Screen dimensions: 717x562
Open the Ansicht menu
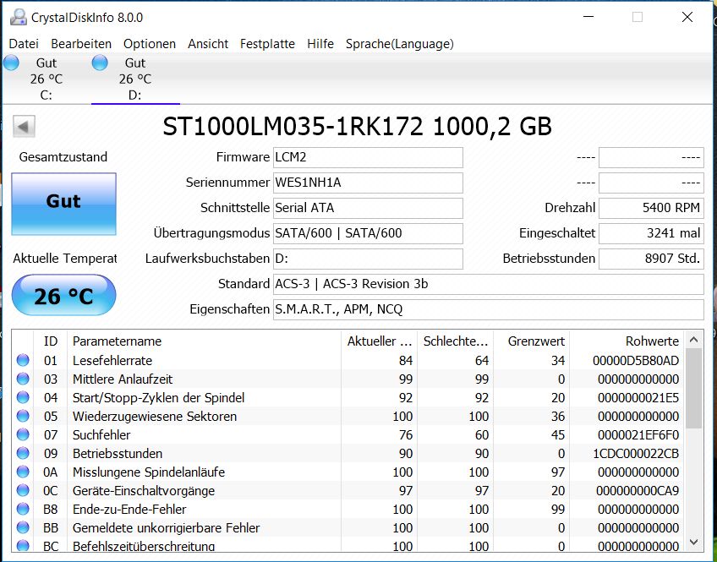tap(207, 44)
